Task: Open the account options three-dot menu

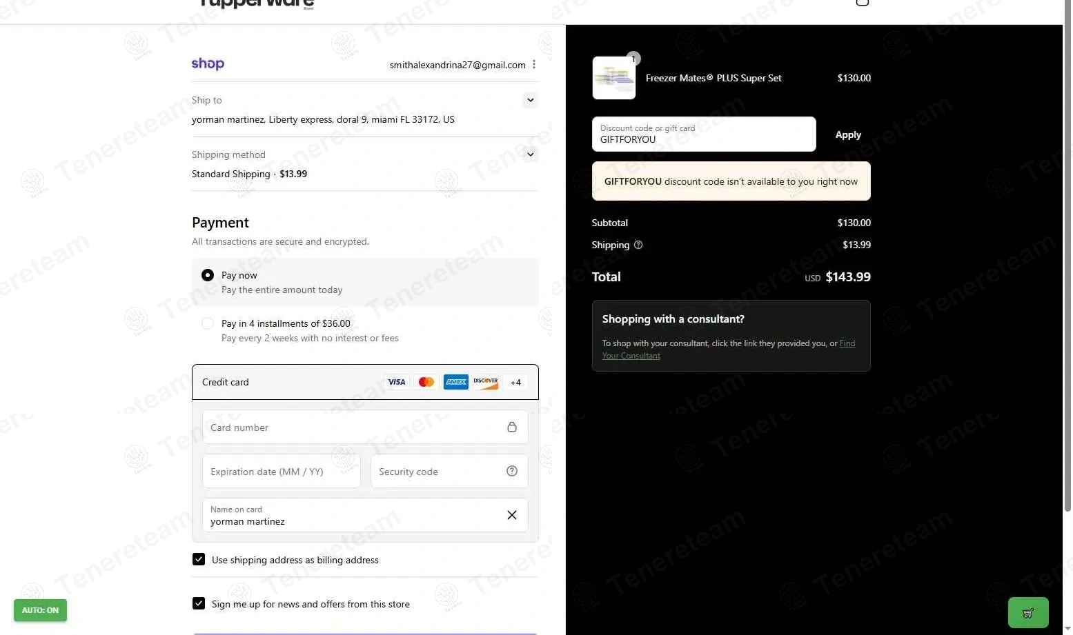Action: 533,64
